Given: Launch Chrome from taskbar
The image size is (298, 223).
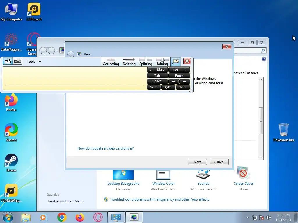Looking at the screenshot, I should [62, 217].
